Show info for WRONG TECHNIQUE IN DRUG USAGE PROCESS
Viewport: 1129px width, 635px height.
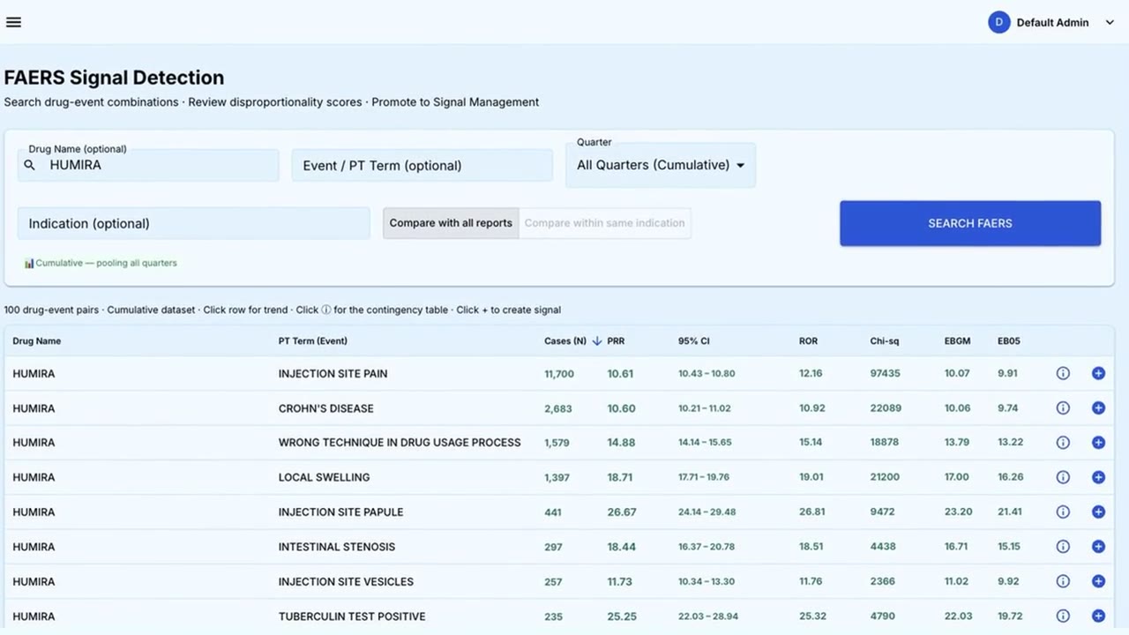(1063, 442)
